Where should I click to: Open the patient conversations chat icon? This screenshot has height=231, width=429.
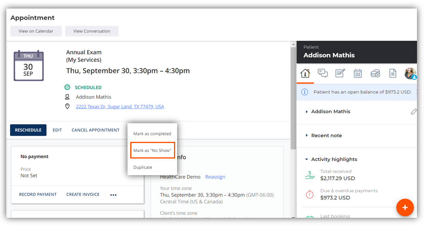coord(322,73)
